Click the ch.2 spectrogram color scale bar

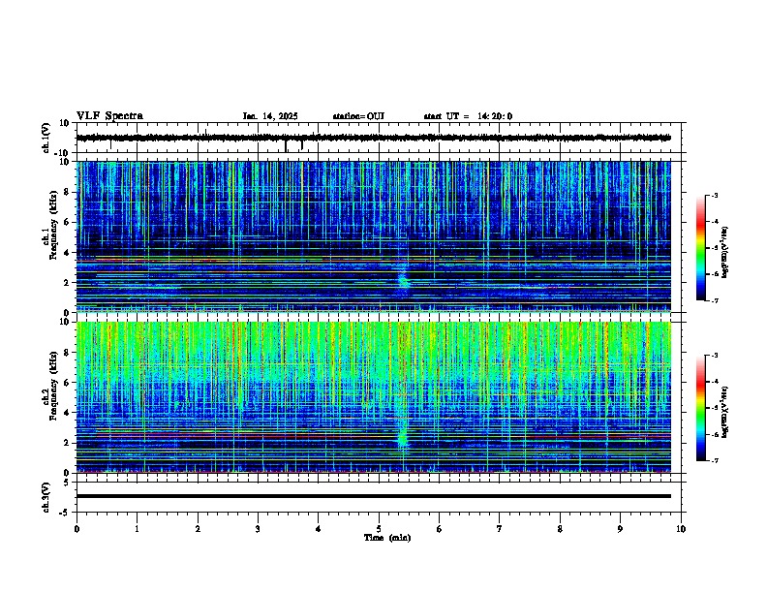coord(700,408)
